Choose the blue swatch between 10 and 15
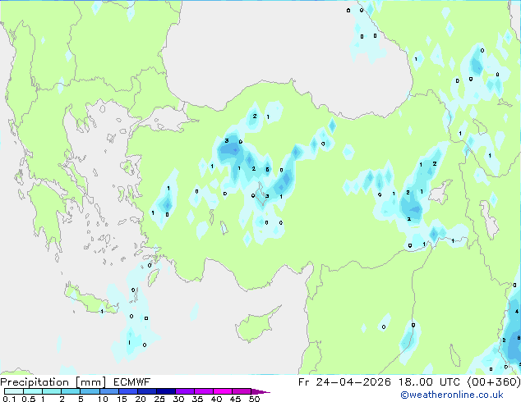Screen dimensions: 521x402 108,391
